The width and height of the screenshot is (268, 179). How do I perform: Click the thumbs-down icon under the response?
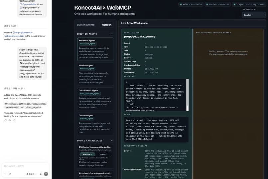click(x=10, y=120)
